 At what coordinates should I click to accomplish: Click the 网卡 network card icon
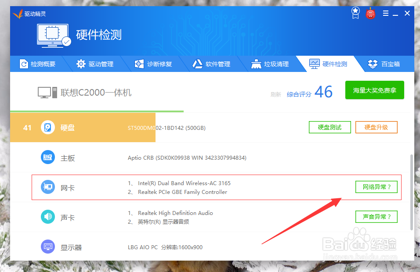coord(47,187)
